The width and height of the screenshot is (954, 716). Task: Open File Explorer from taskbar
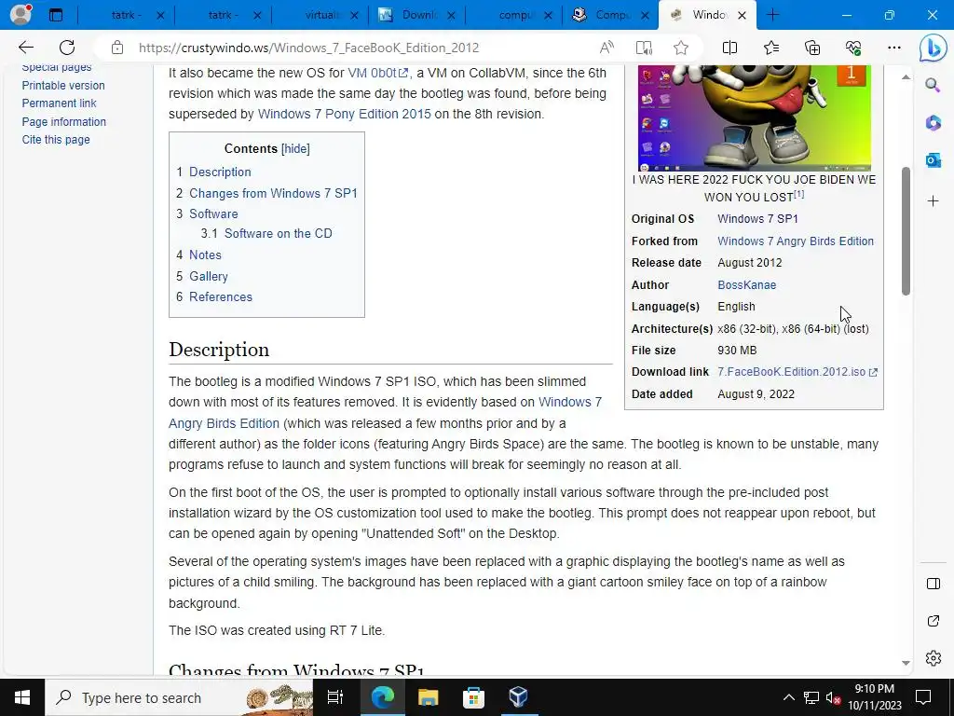click(428, 697)
